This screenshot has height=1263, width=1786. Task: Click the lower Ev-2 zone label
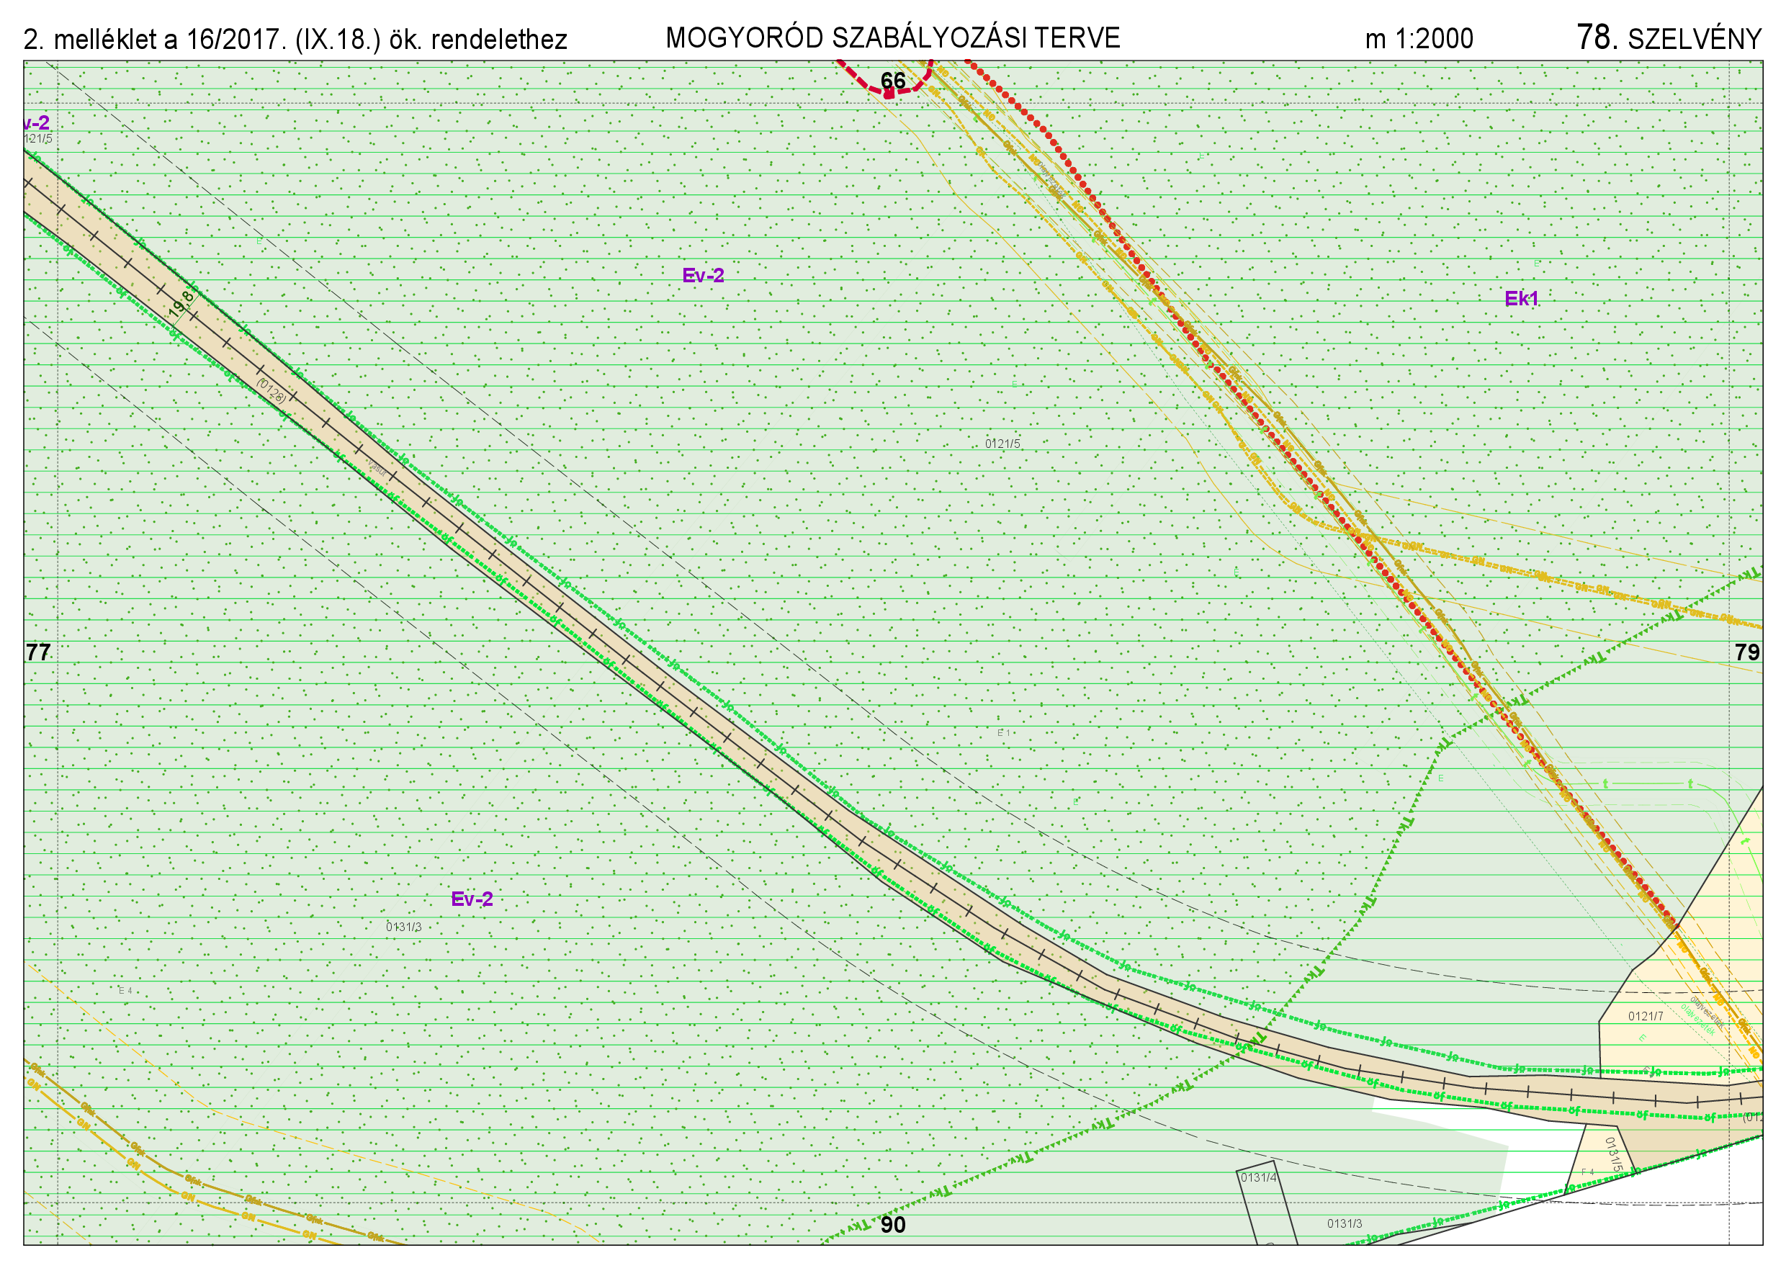(x=472, y=899)
